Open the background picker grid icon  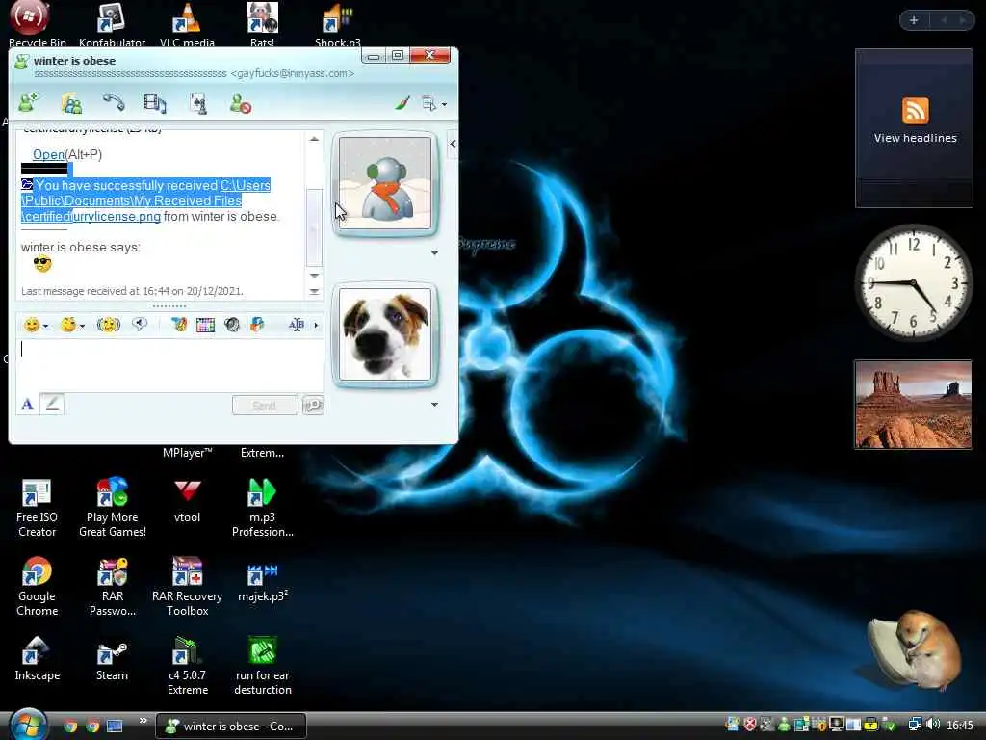(x=206, y=325)
